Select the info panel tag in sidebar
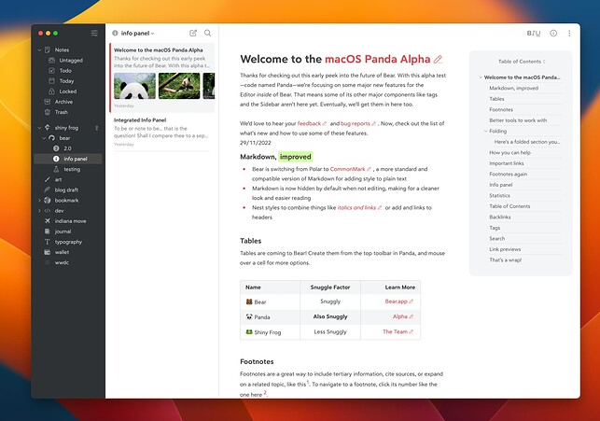 click(68, 159)
